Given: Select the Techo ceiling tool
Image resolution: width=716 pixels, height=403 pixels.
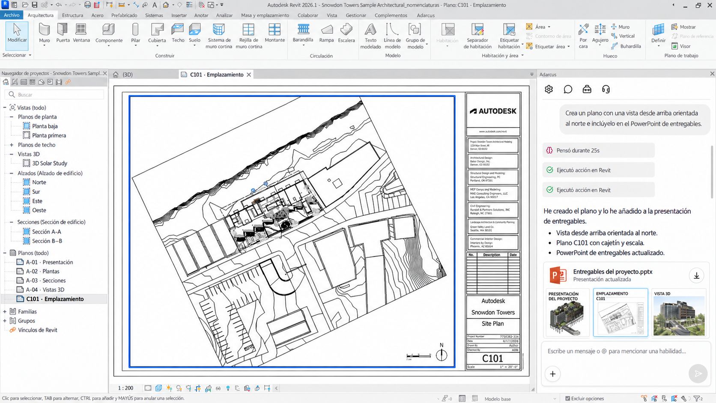Looking at the screenshot, I should tap(178, 33).
